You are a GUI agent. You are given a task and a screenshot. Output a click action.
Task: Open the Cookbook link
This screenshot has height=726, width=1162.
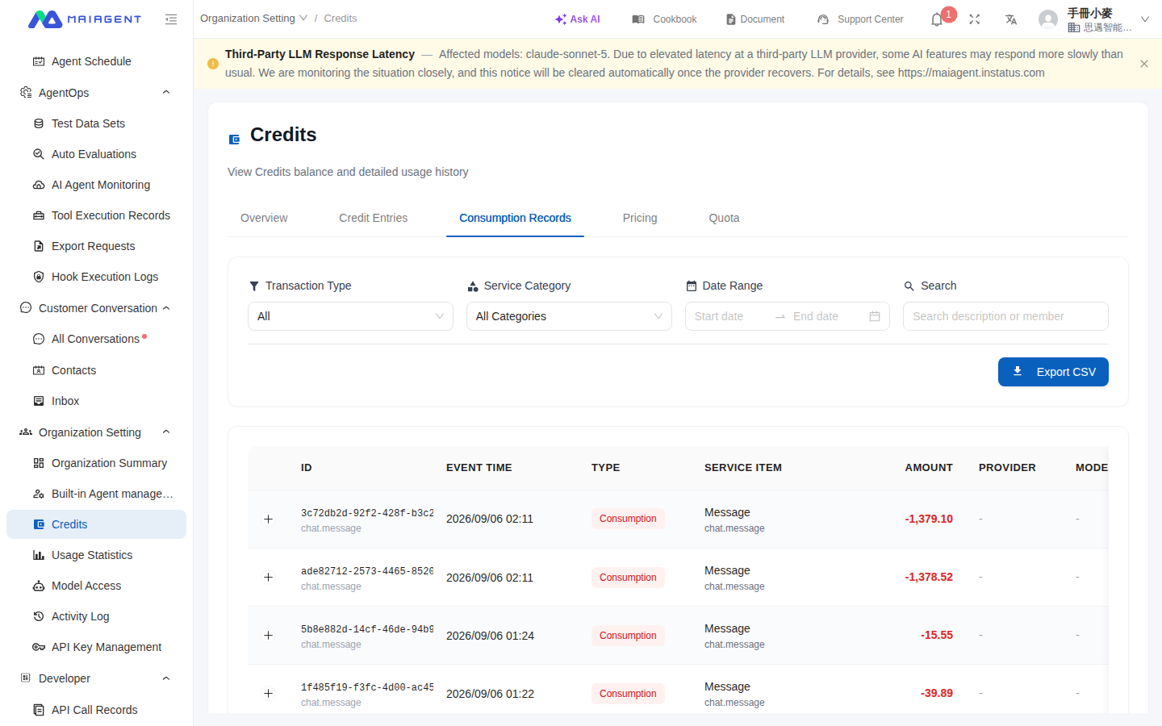tap(665, 19)
